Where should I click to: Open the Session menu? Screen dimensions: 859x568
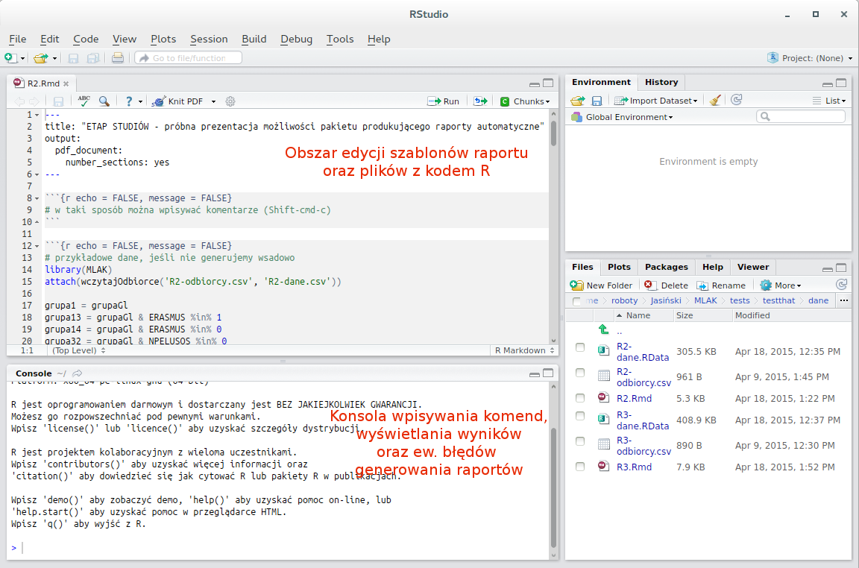tap(209, 39)
